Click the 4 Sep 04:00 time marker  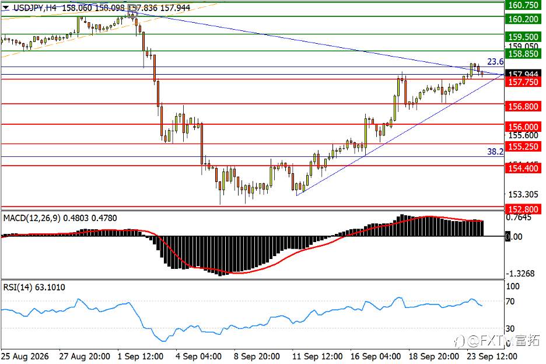pyautogui.click(x=198, y=356)
